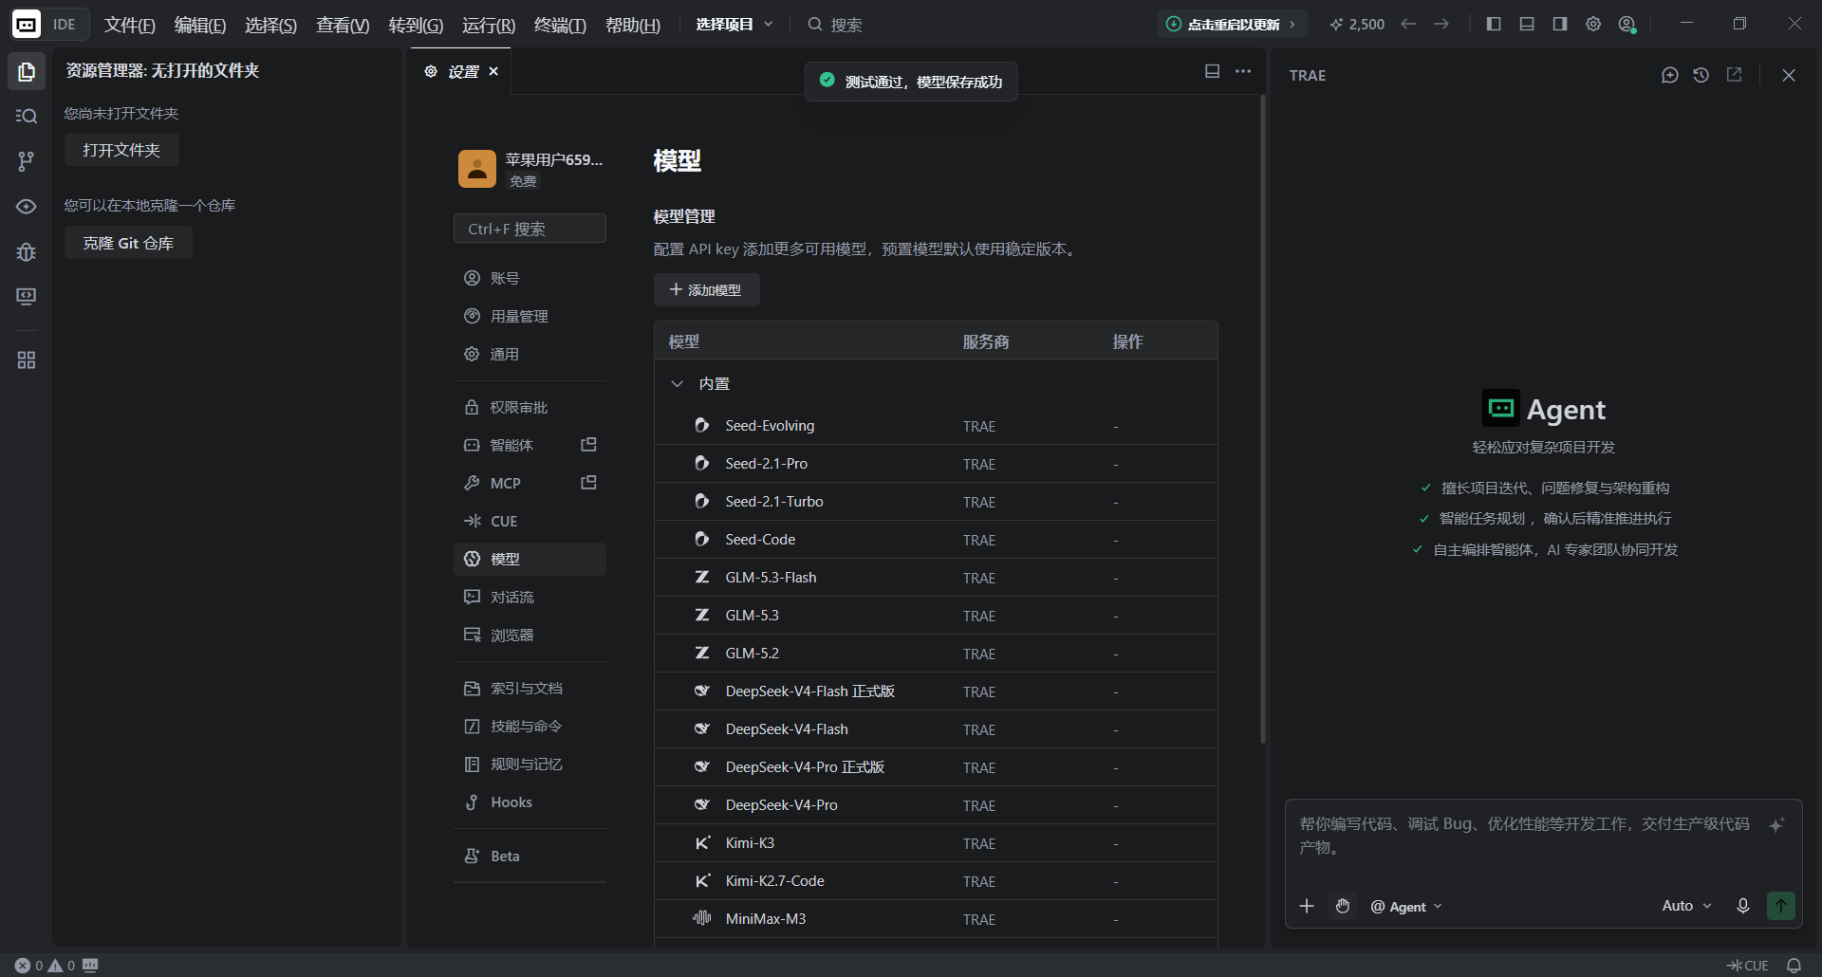
Task: Open the 规则与记忆 settings section
Action: coord(530,764)
